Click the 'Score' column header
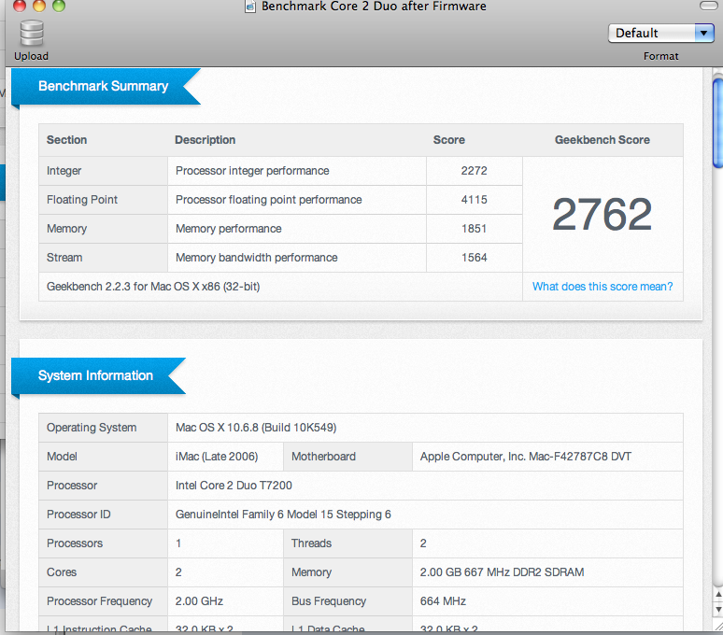Image resolution: width=723 pixels, height=635 pixels. 448,140
